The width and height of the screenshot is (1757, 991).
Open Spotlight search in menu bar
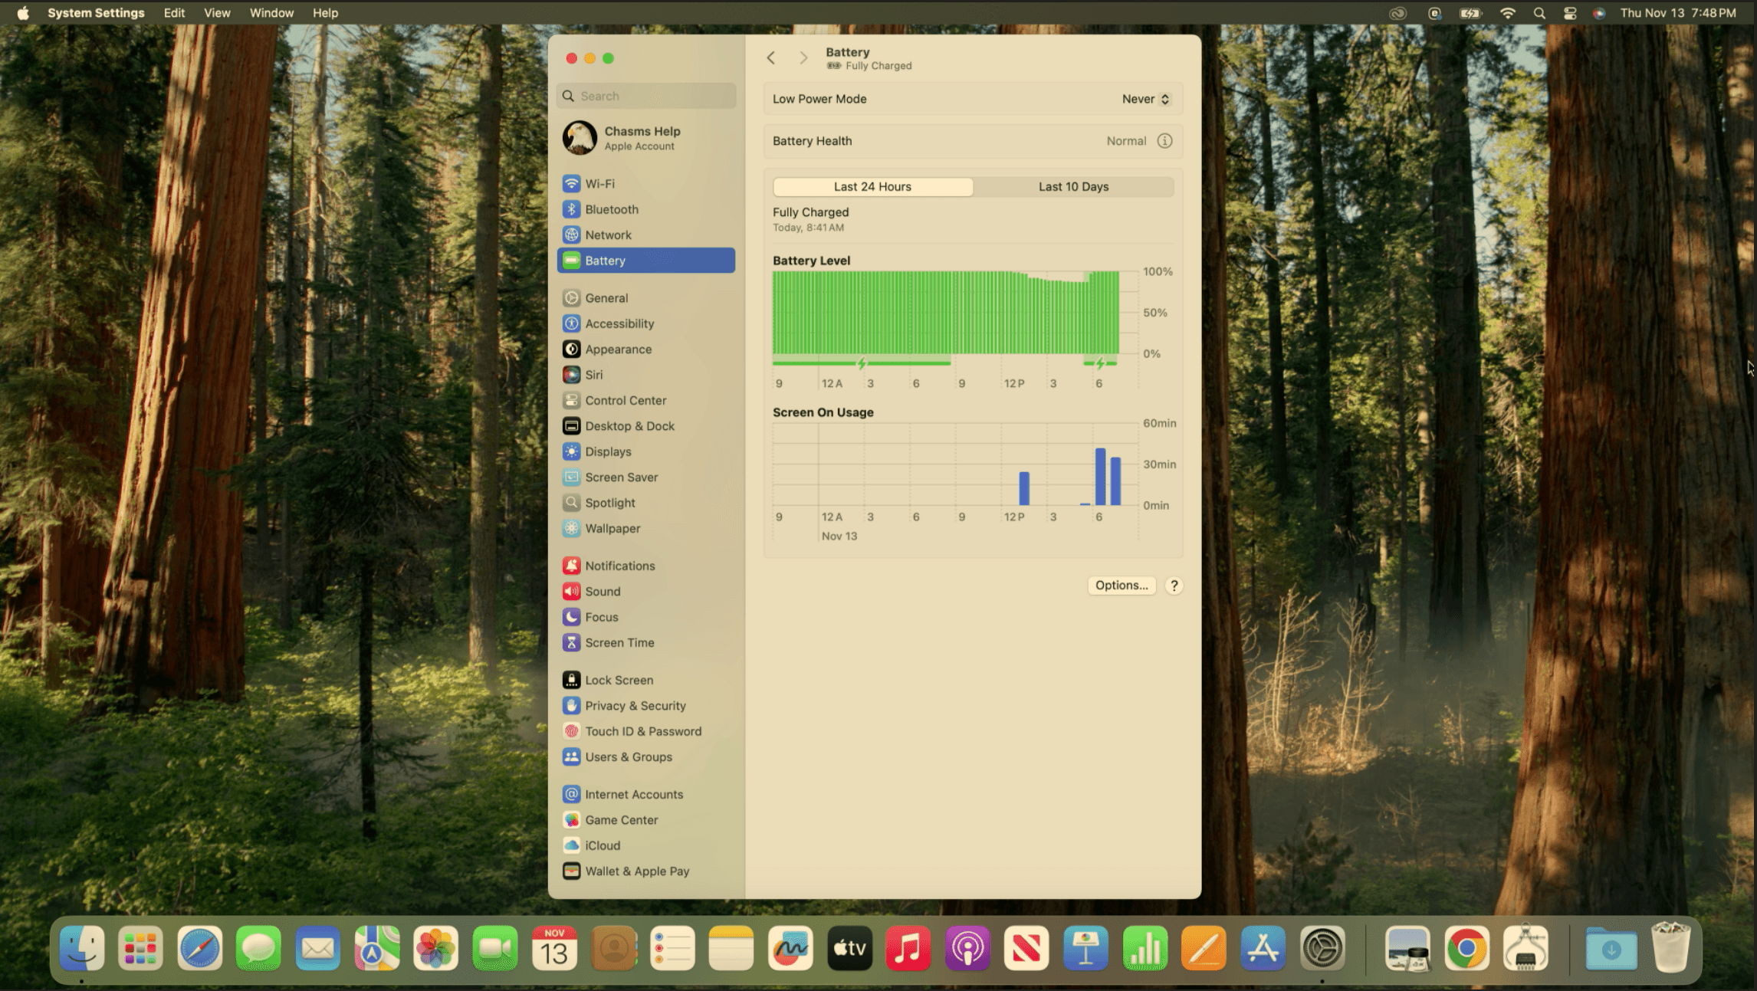[x=1539, y=13]
